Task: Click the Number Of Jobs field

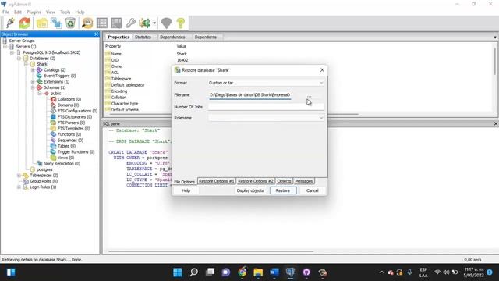Action: pyautogui.click(x=266, y=107)
